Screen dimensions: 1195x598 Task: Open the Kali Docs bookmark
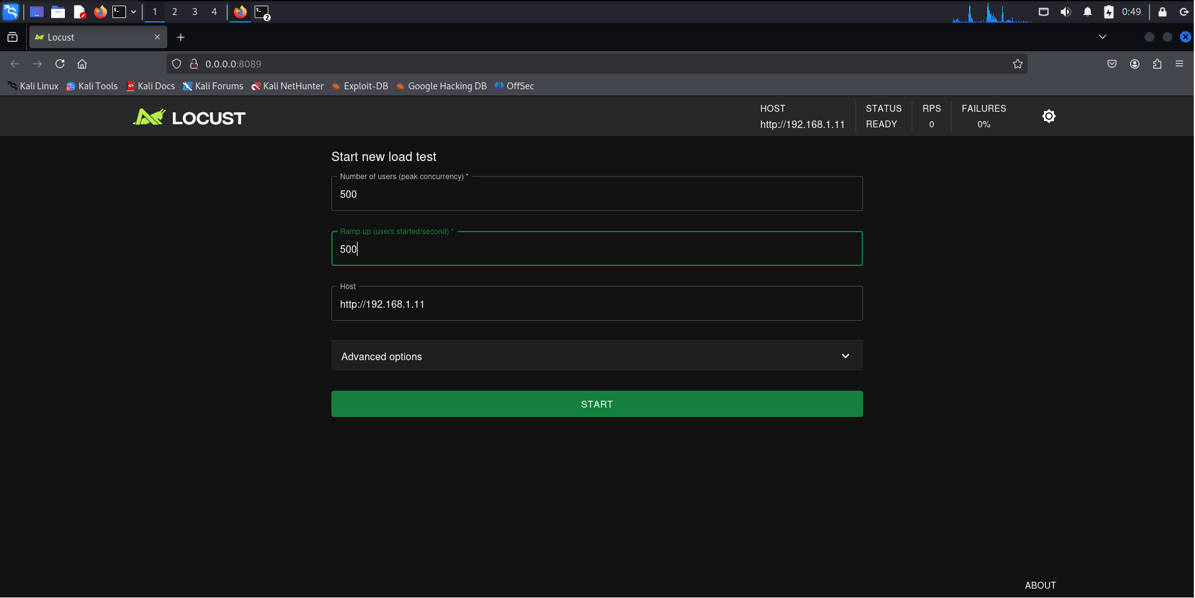(x=150, y=86)
